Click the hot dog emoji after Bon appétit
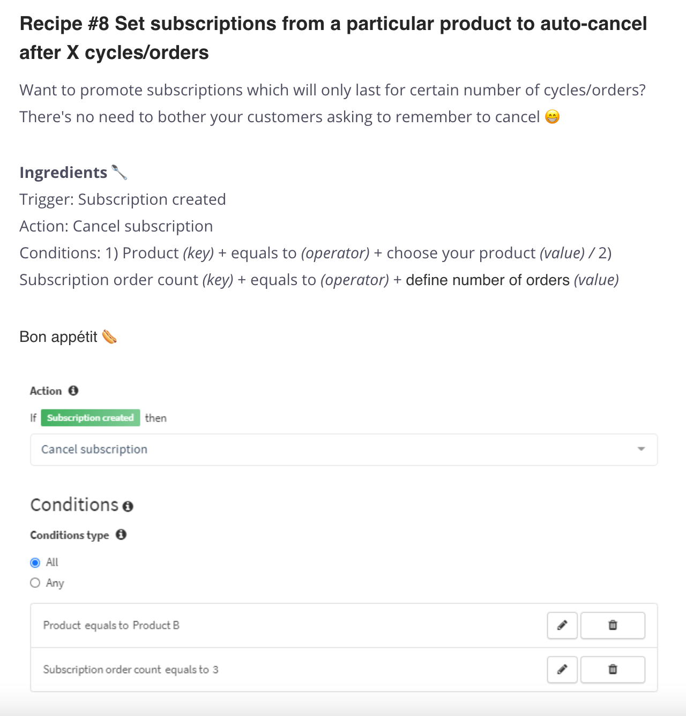 tap(109, 337)
